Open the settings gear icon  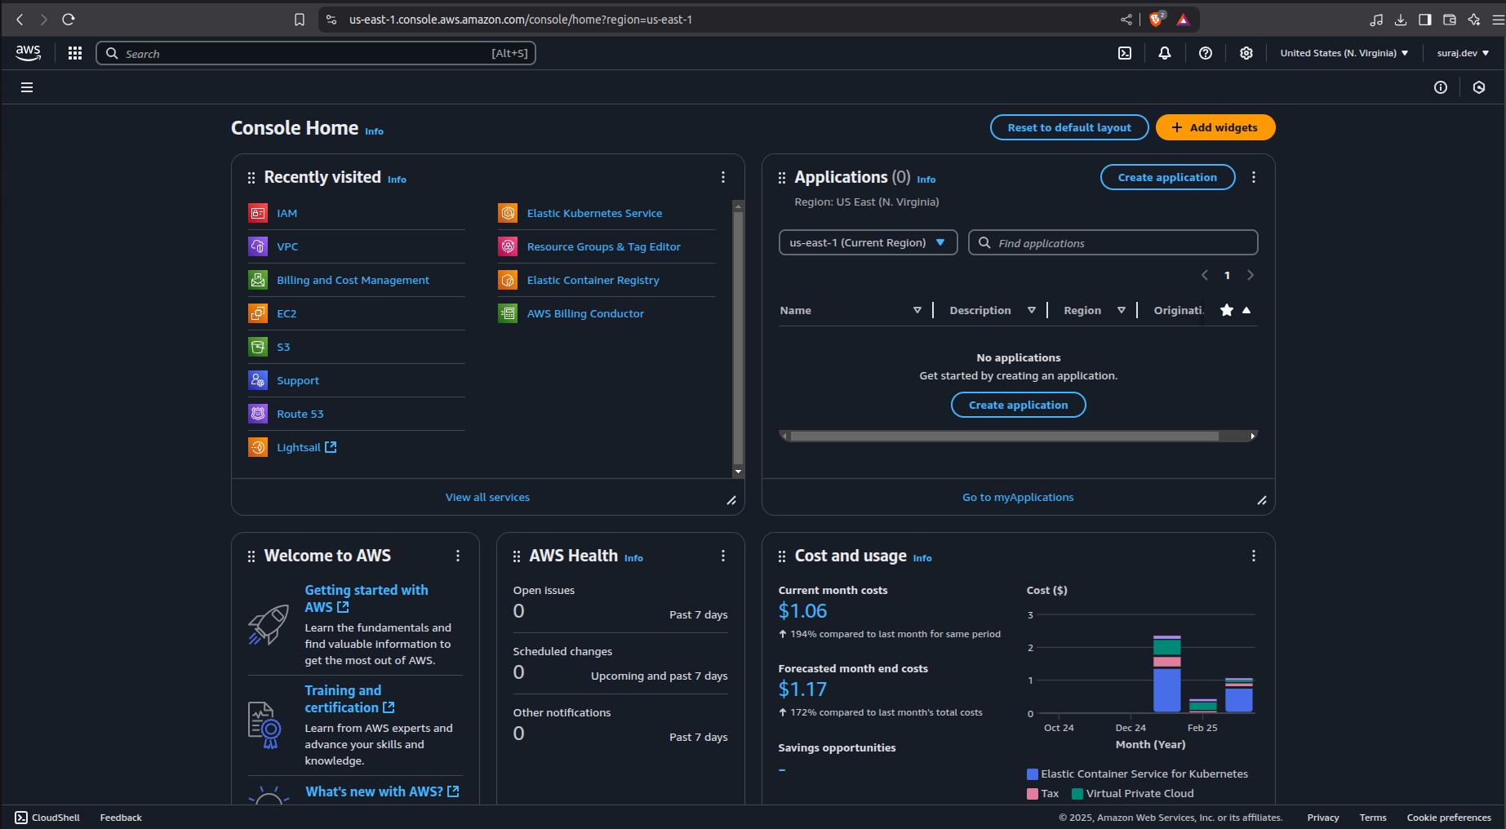pos(1246,53)
